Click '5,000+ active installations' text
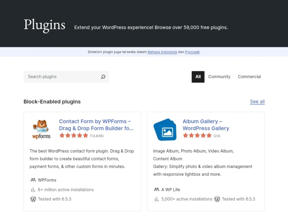 (x=187, y=199)
